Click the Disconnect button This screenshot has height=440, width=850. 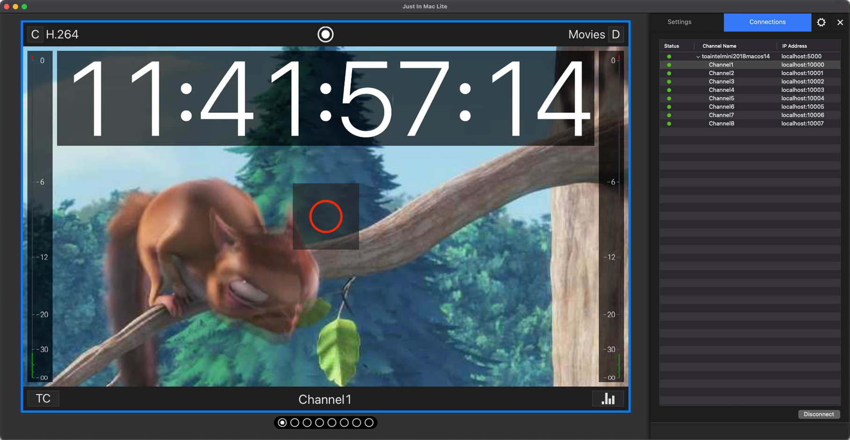819,414
